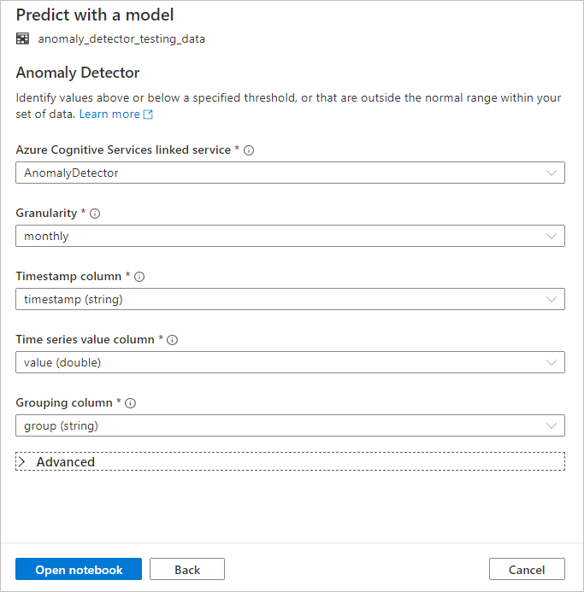Click the Anomaly Detector heading
This screenshot has height=592, width=584.
coord(78,73)
